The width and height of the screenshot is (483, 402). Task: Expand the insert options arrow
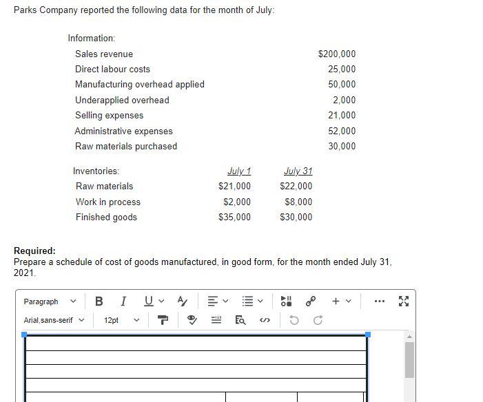pyautogui.click(x=349, y=301)
